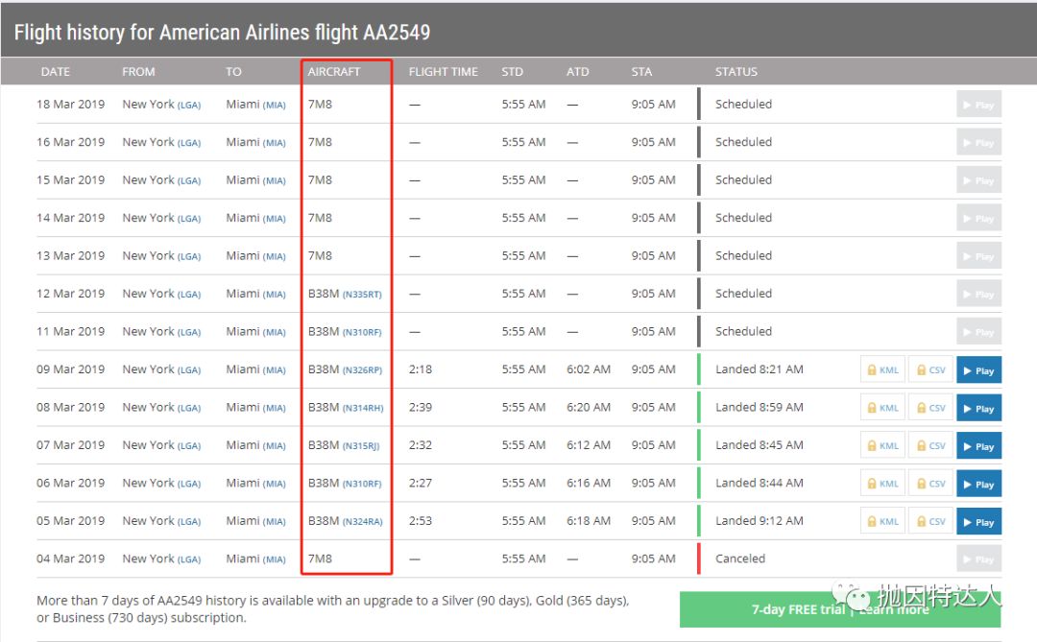Click the STATUS column header

(736, 71)
